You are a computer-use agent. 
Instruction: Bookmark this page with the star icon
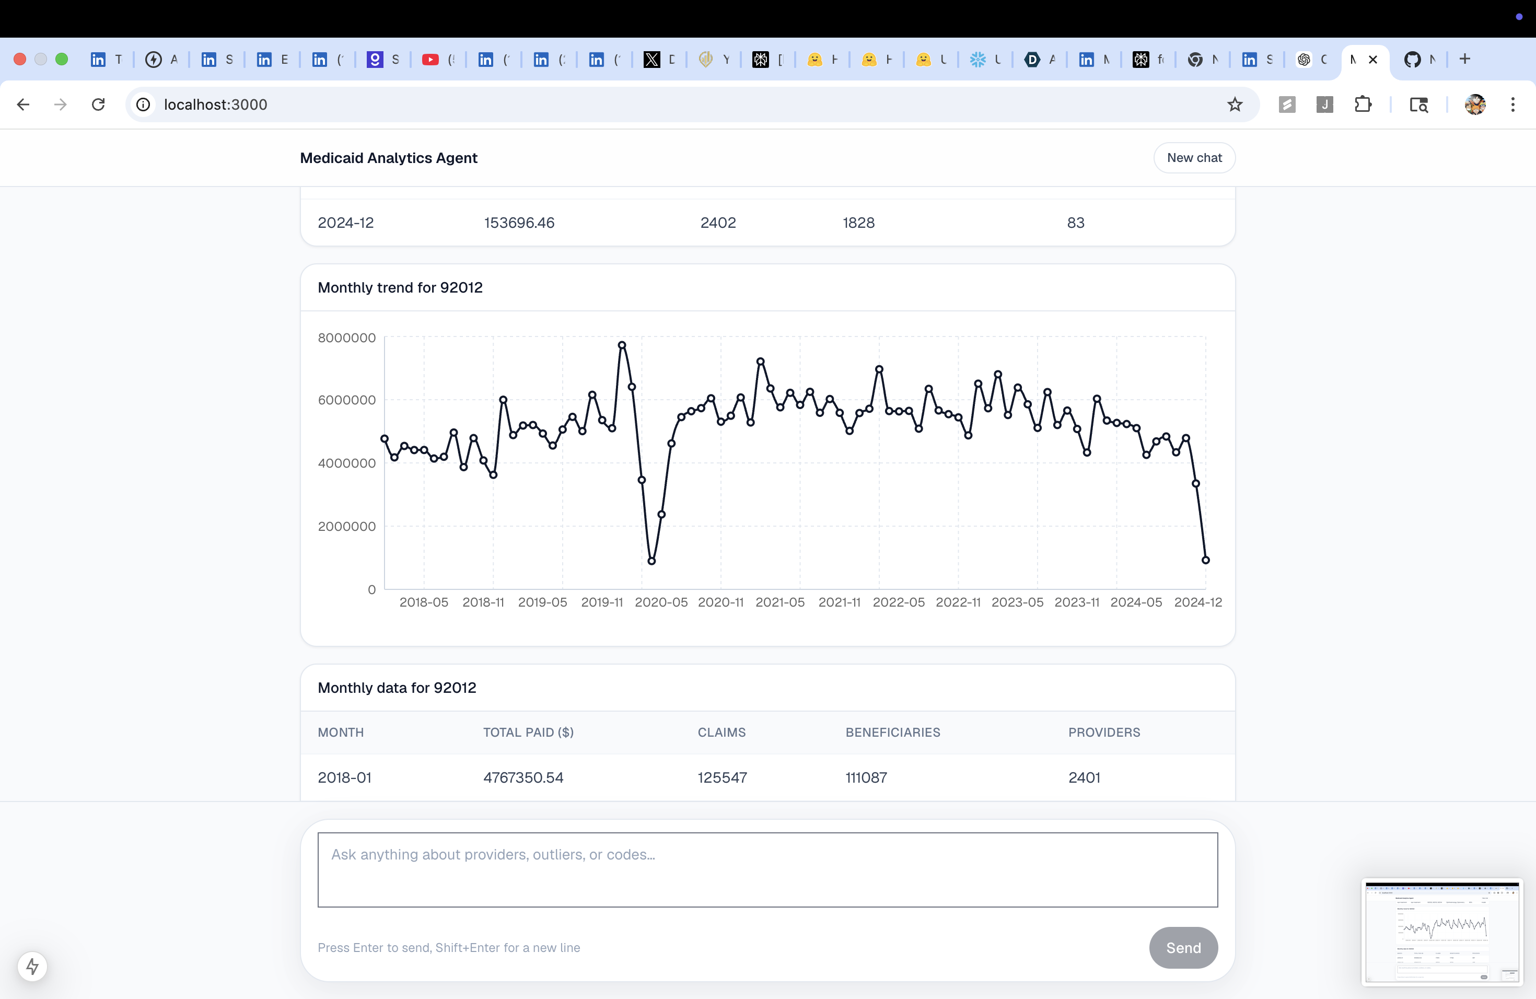click(1235, 104)
